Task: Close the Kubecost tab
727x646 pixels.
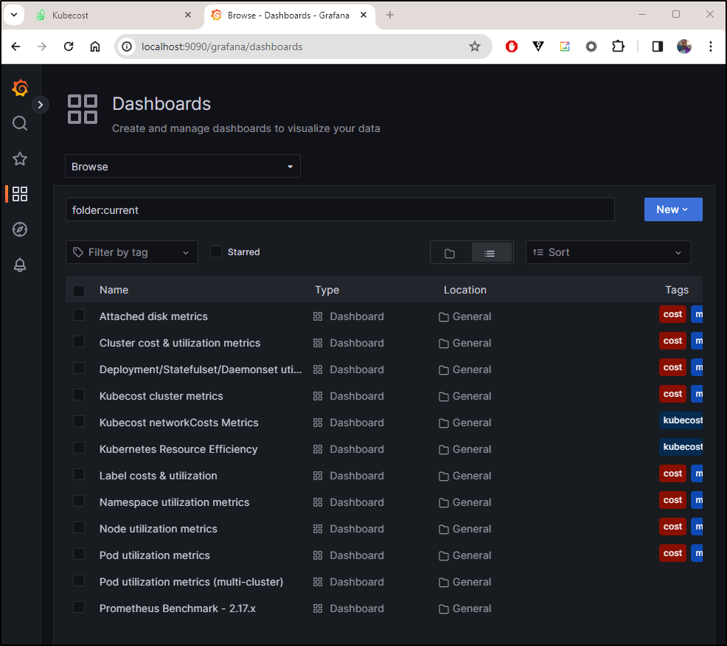Action: click(x=188, y=15)
